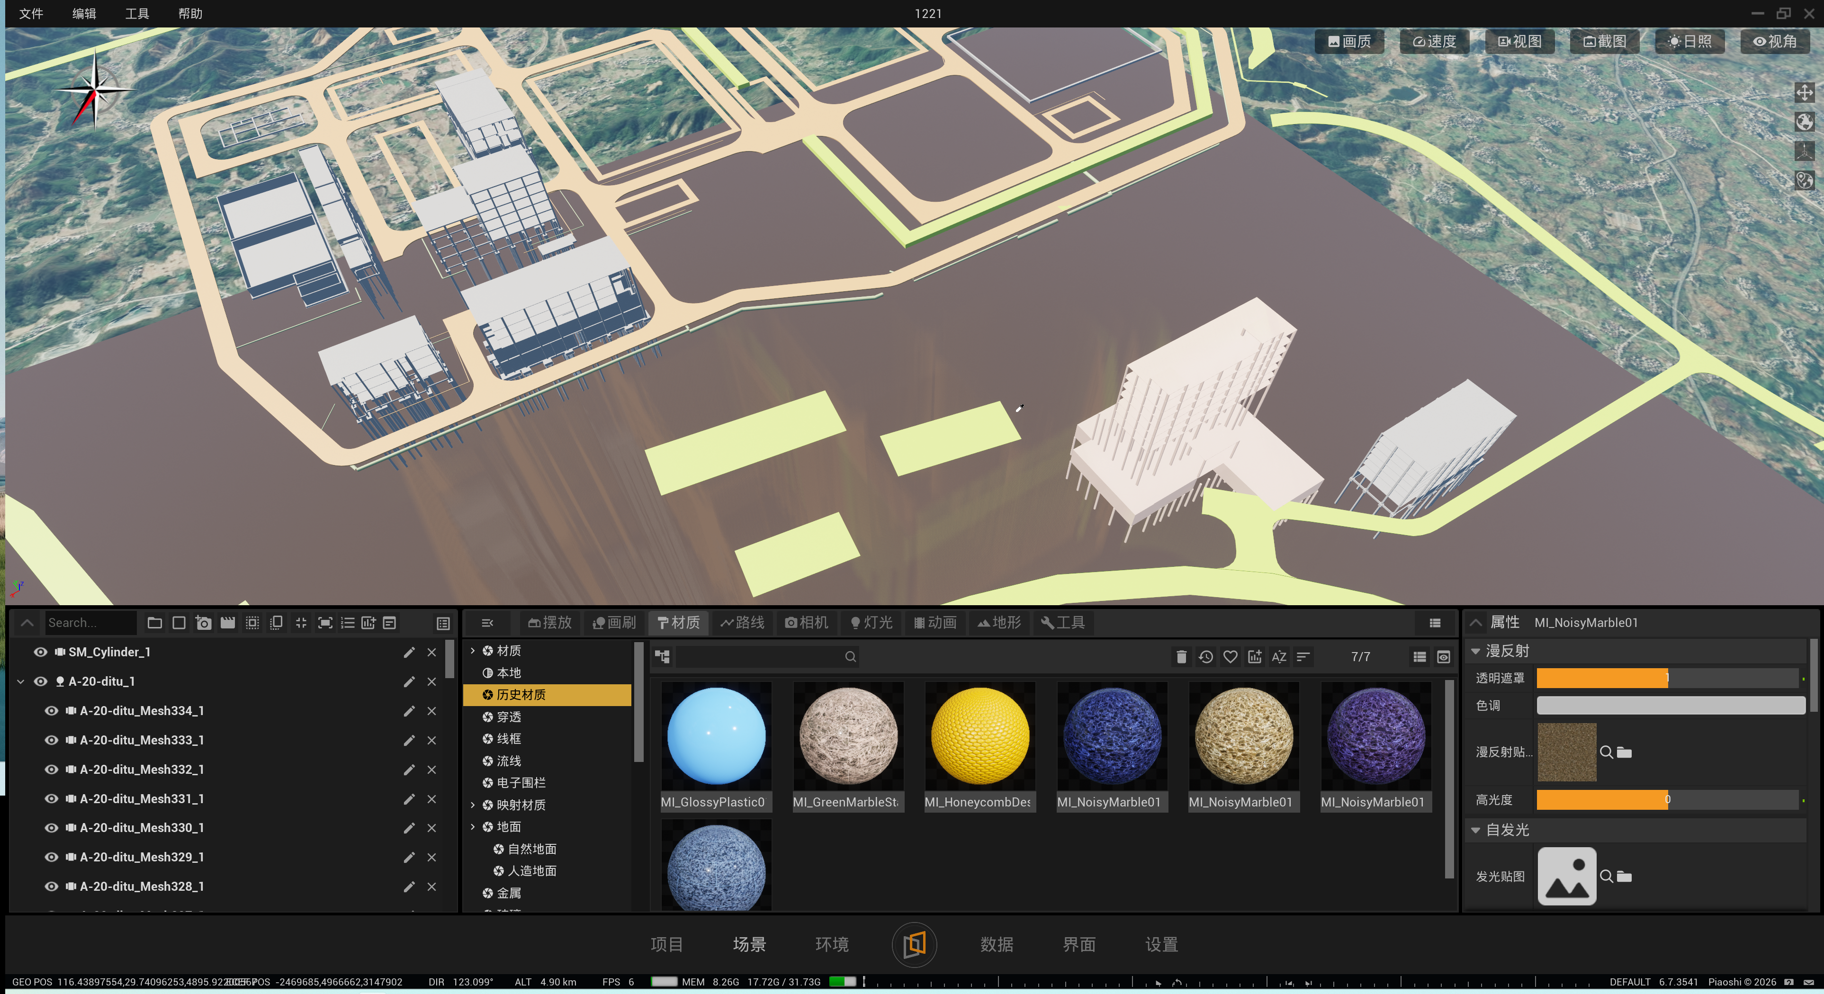This screenshot has height=994, width=1824.
Task: Click the hierarchy tree icon left of material search
Action: (x=662, y=657)
